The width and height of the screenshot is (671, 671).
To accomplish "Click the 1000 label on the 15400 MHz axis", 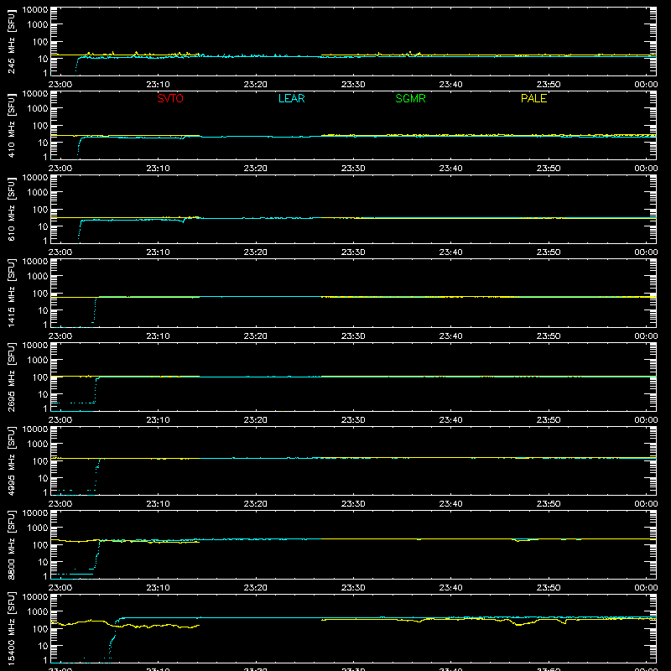I will click(x=38, y=612).
